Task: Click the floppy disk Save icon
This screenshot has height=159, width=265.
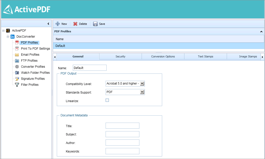Action: tap(95, 24)
